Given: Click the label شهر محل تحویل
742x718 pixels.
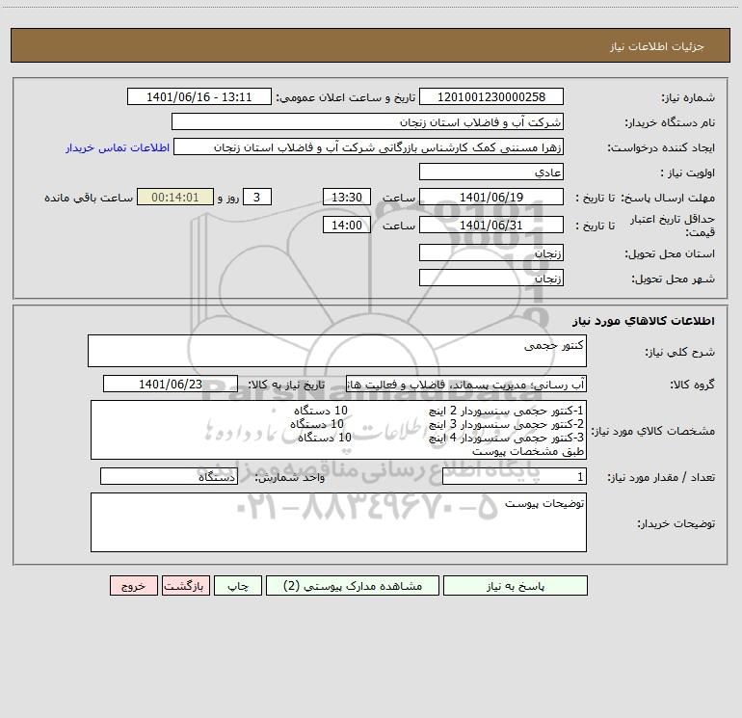Looking at the screenshot, I should (674, 279).
